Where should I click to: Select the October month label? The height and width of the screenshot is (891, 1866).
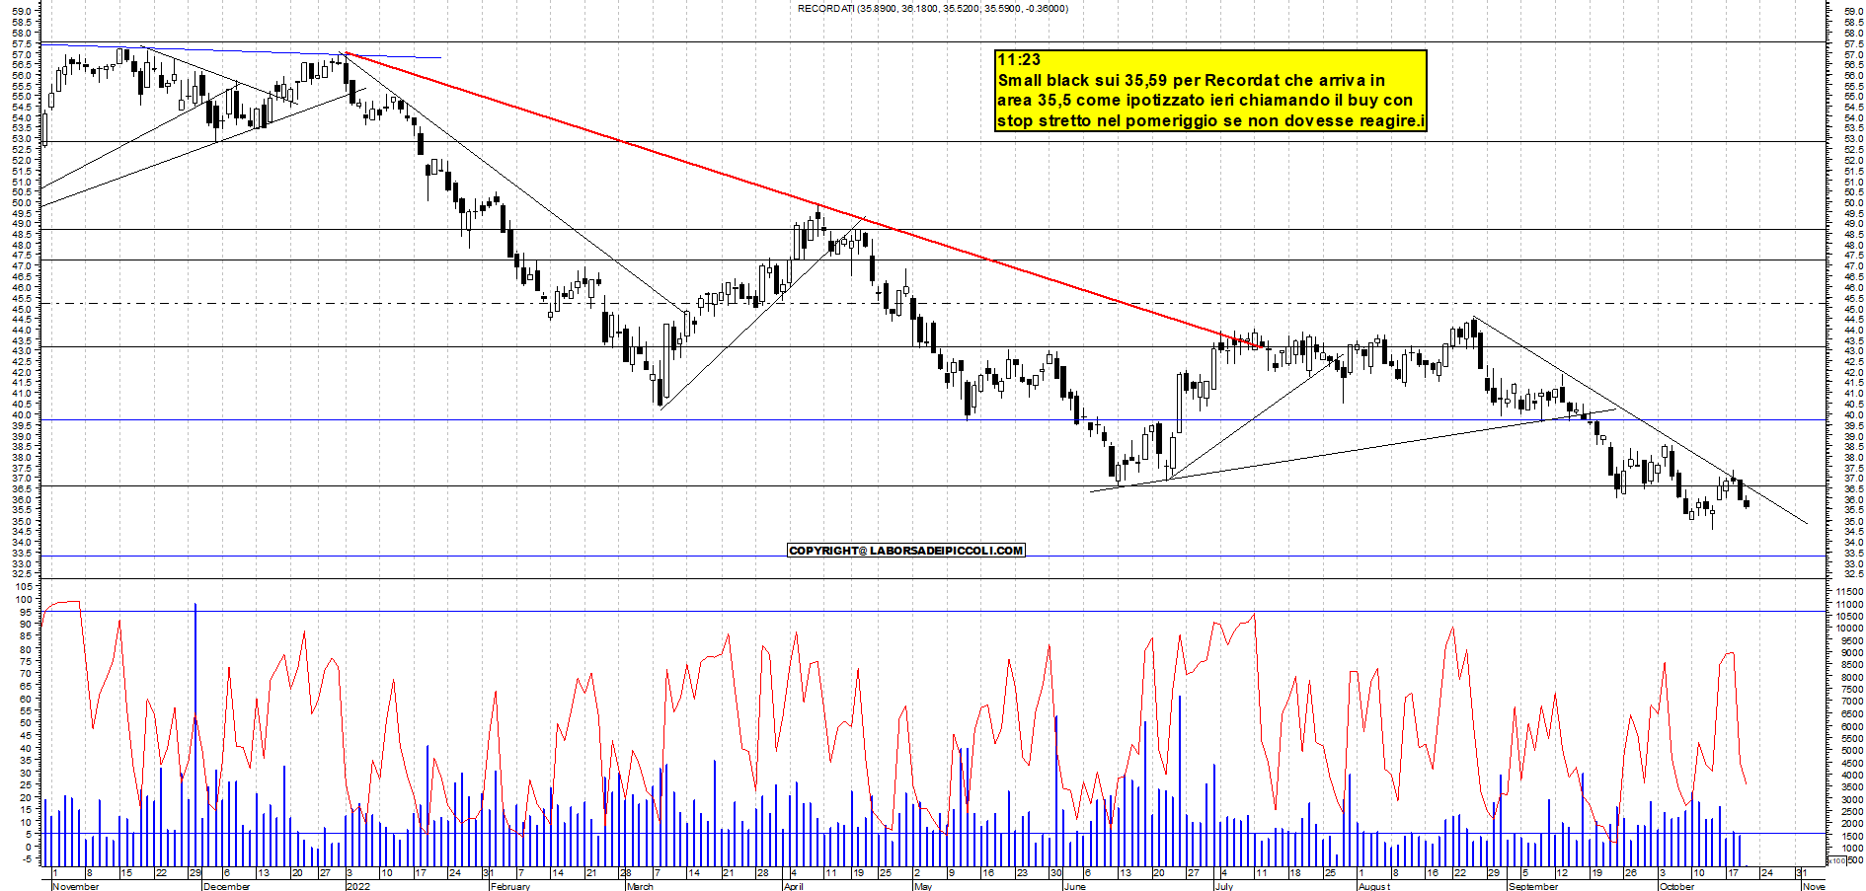point(1677,886)
